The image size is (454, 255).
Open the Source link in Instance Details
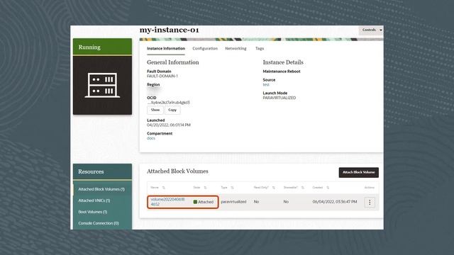point(266,85)
